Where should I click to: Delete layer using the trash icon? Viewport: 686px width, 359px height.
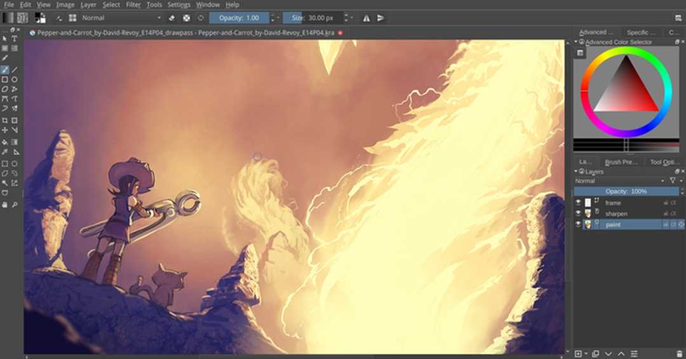680,353
